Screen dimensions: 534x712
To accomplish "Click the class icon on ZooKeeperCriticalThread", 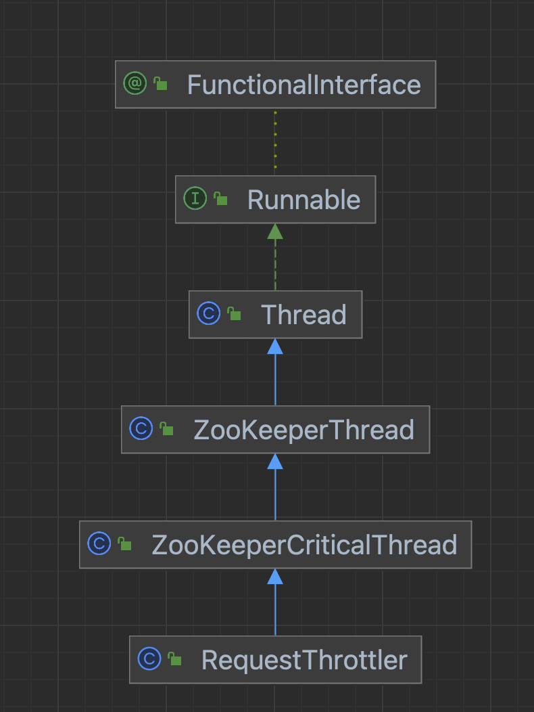I will click(99, 543).
